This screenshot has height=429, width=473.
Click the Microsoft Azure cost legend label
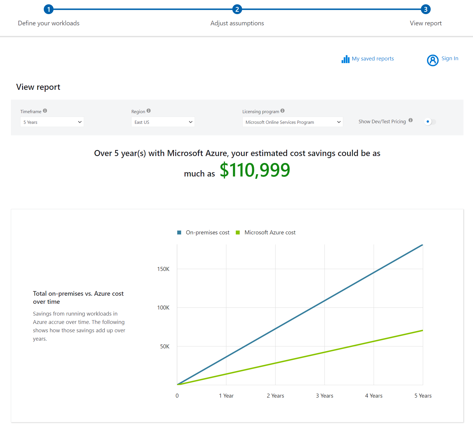pyautogui.click(x=270, y=232)
